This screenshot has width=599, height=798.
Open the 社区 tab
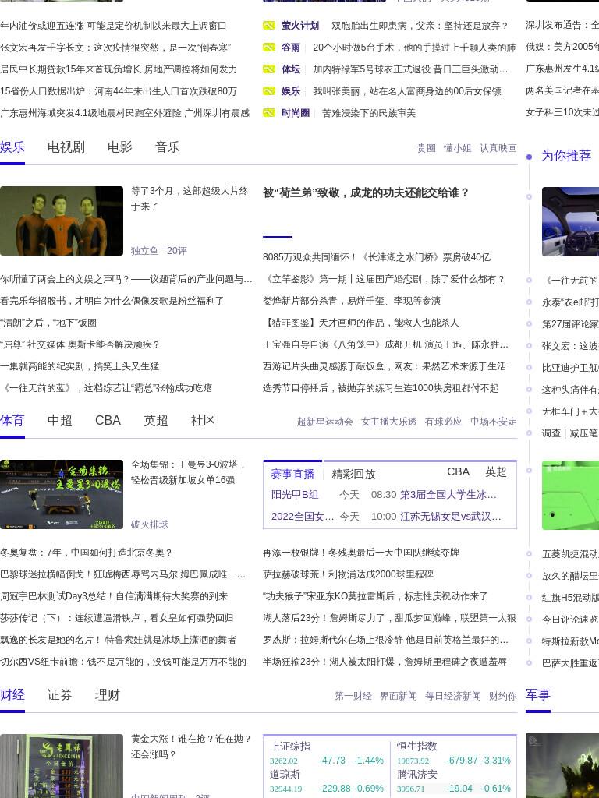tap(204, 420)
